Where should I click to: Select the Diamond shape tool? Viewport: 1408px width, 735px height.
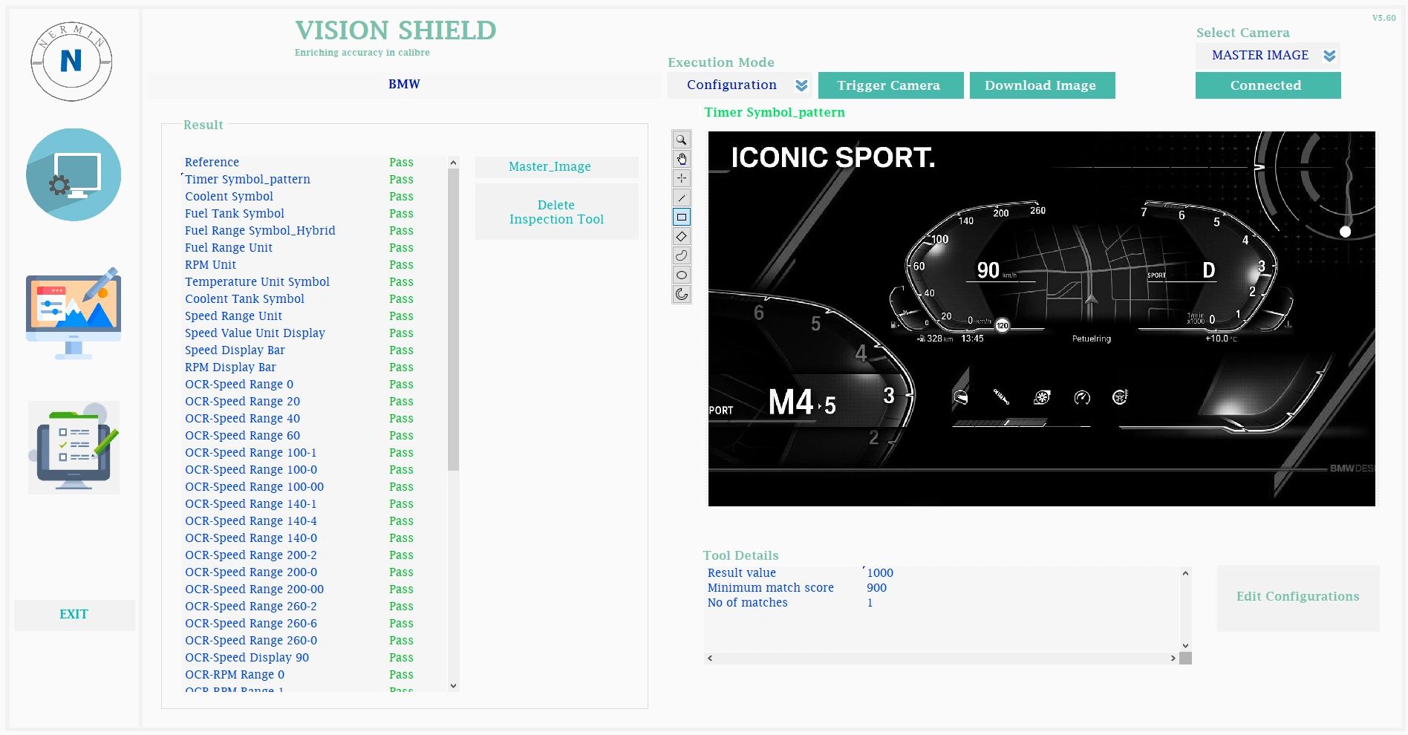(x=681, y=236)
